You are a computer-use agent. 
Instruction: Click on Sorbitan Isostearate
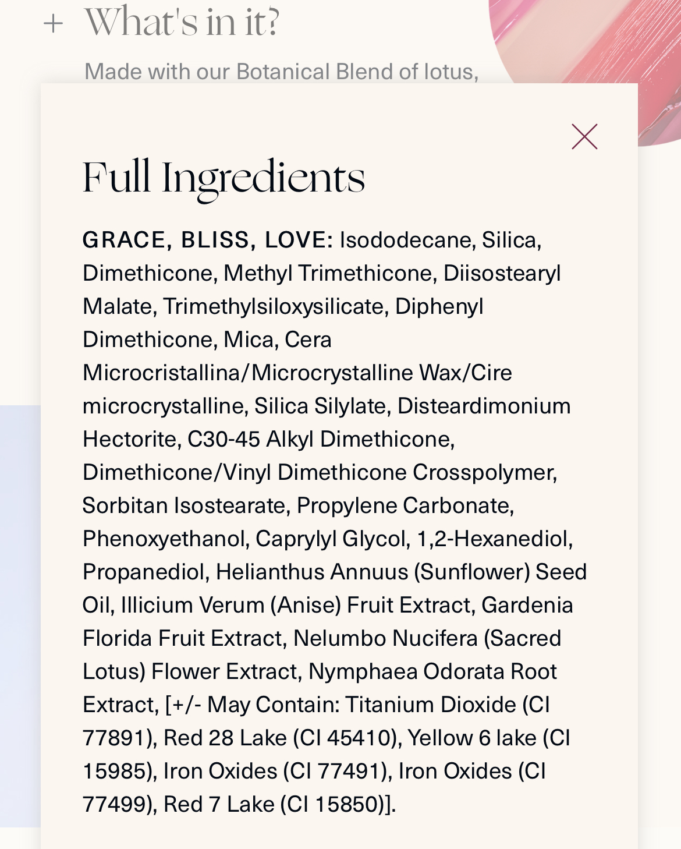(186, 505)
